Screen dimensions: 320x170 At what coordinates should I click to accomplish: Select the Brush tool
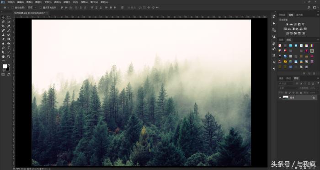pos(9,30)
